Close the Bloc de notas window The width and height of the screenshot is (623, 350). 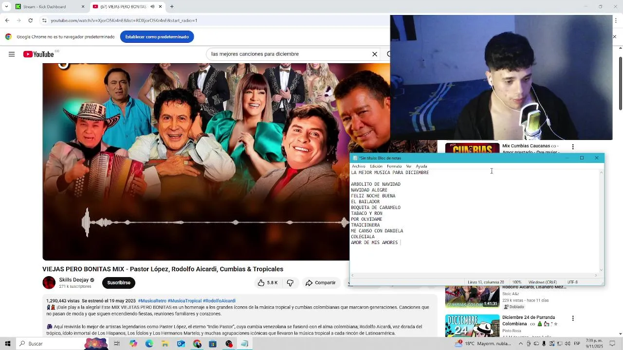click(597, 158)
